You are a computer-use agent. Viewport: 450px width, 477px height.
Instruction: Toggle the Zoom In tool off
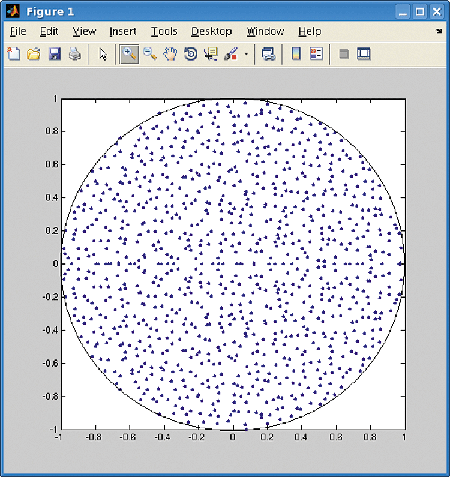[x=128, y=54]
